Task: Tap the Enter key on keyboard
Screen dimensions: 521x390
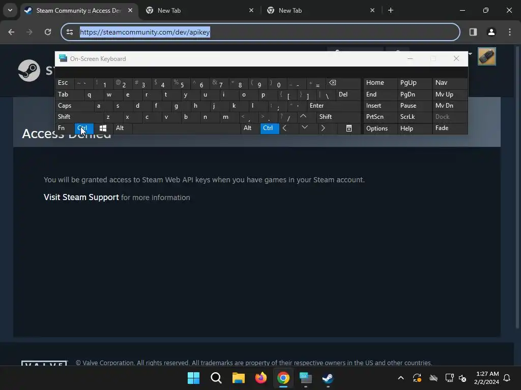Action: point(333,106)
